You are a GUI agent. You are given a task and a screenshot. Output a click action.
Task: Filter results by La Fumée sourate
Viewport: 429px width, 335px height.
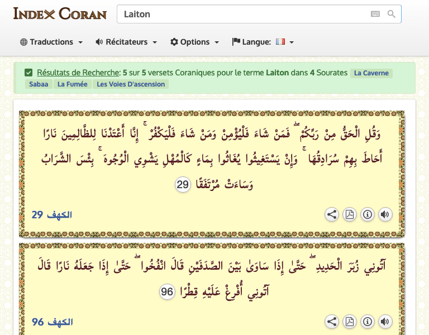[73, 84]
